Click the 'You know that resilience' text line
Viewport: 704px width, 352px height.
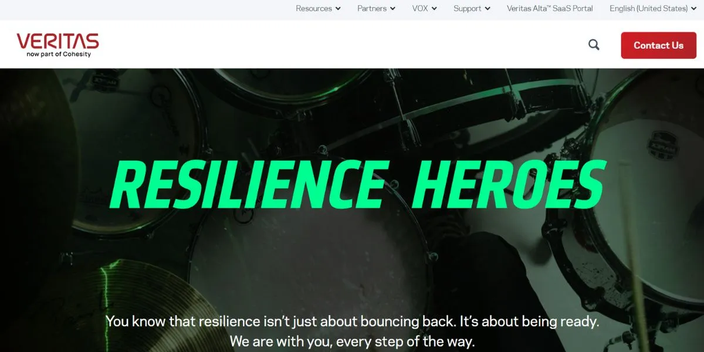pyautogui.click(x=352, y=321)
